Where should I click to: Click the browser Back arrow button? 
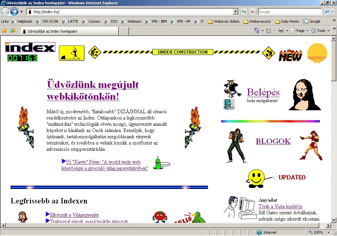coord(5,12)
